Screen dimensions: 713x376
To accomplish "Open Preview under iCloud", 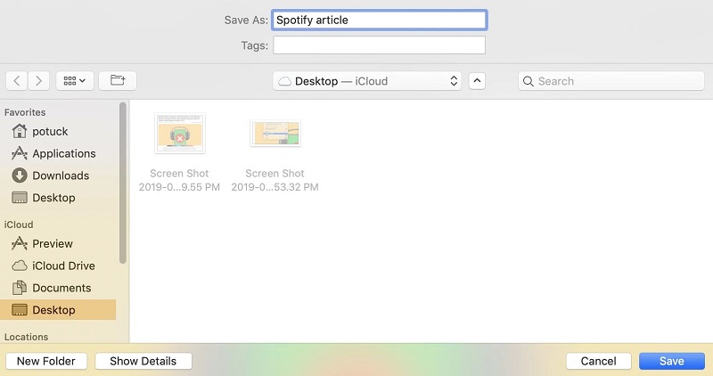I will pos(58,244).
